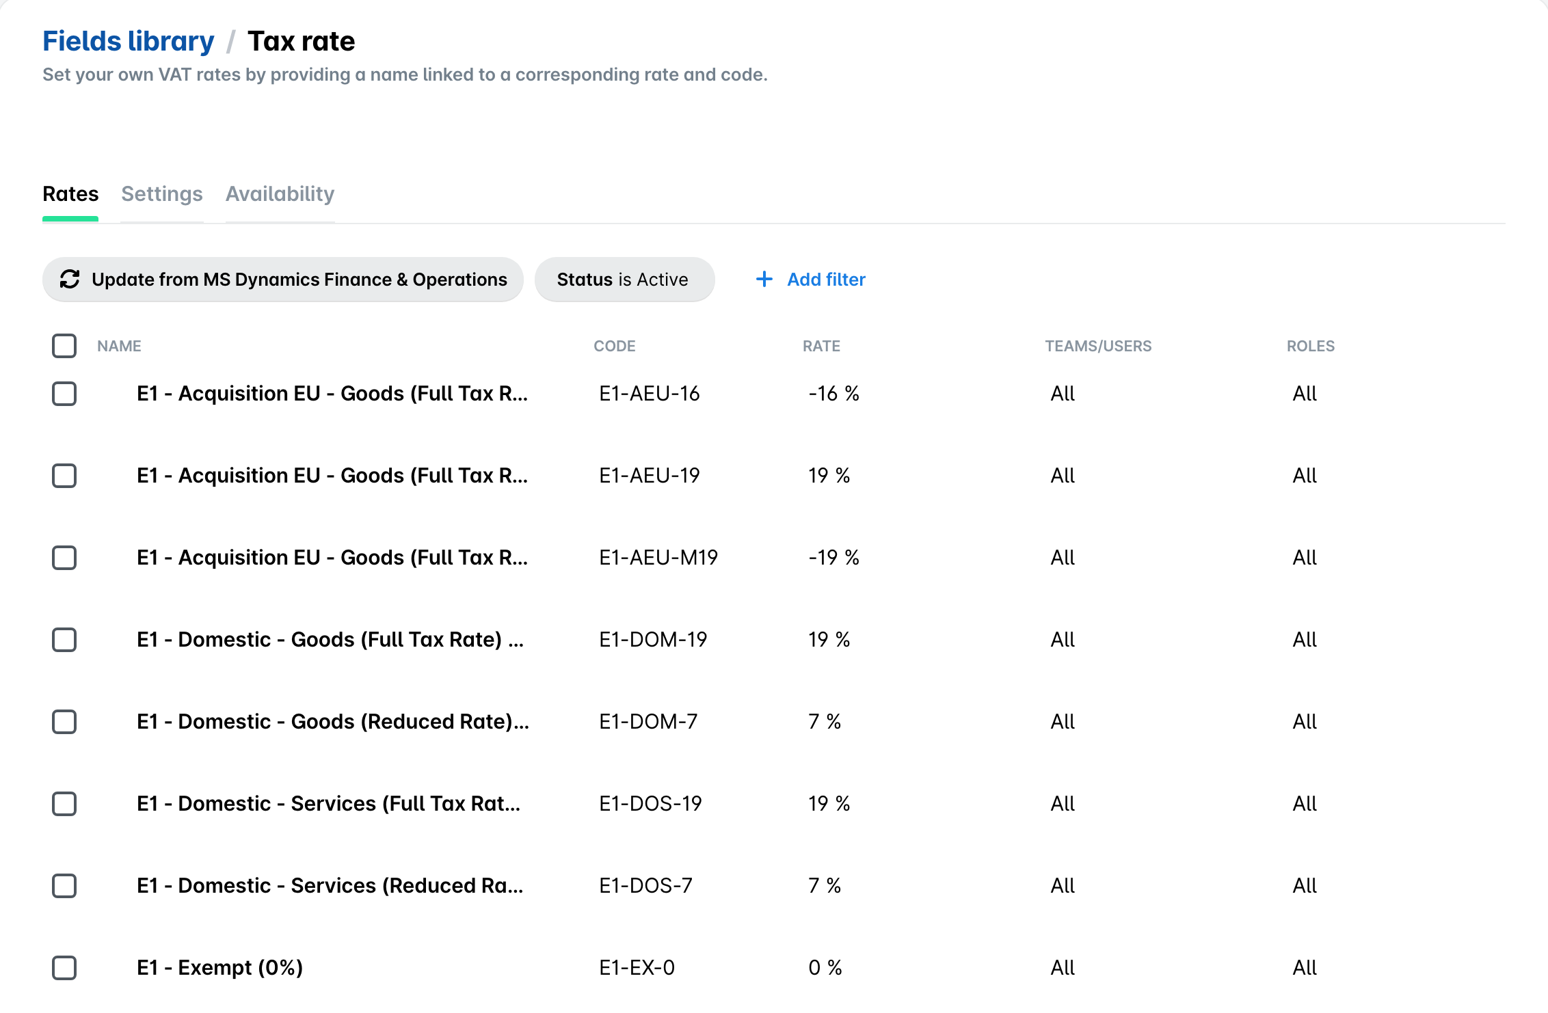1548x1013 pixels.
Task: Click the -19 % rate value
Action: pyautogui.click(x=833, y=558)
